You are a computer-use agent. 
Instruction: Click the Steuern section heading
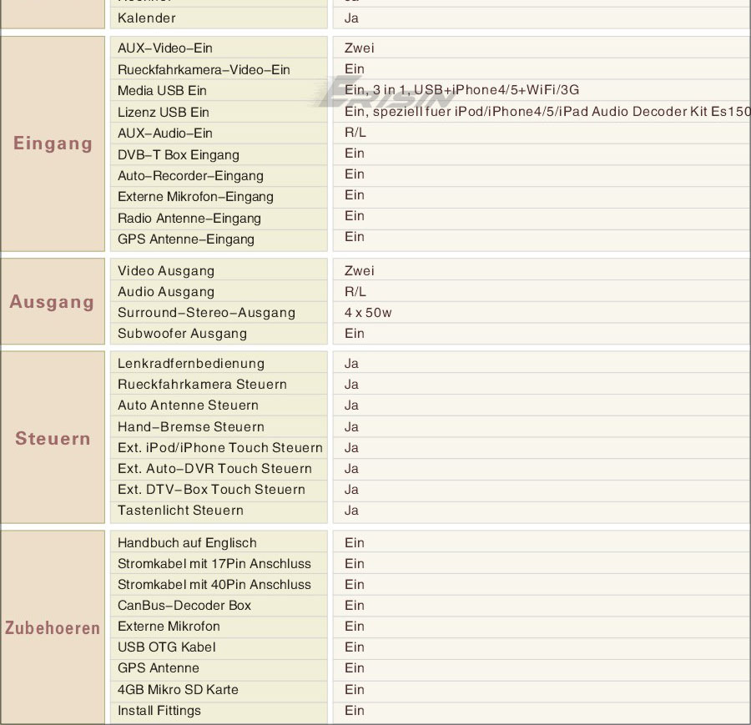pos(53,438)
